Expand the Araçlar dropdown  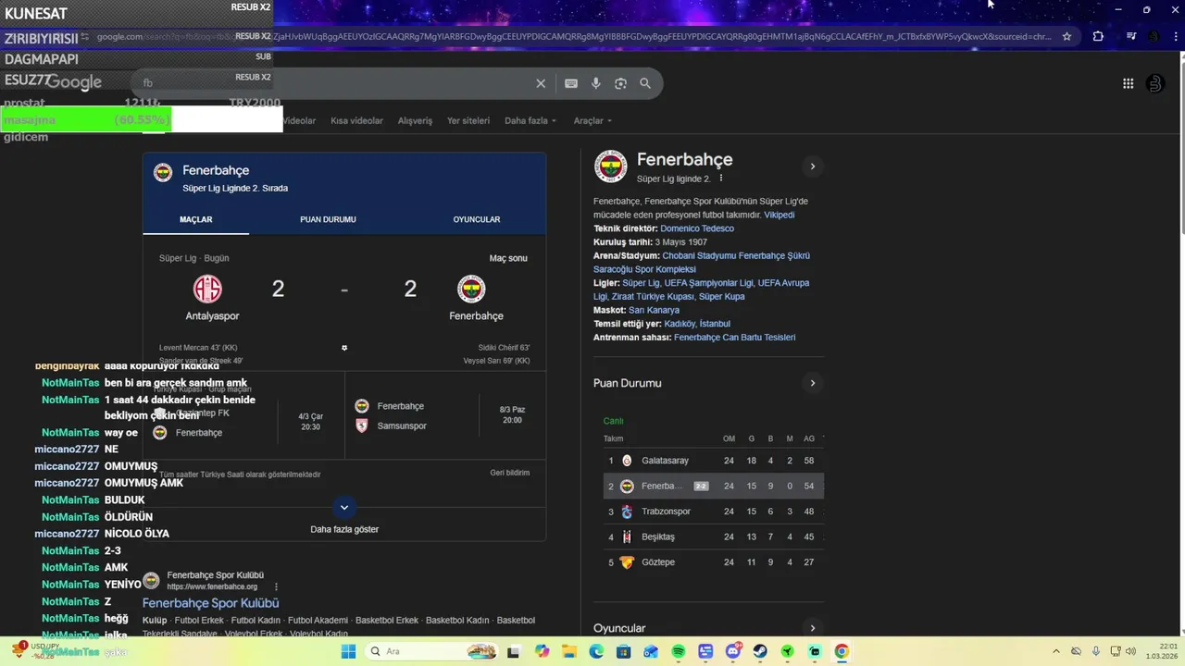[x=592, y=120]
